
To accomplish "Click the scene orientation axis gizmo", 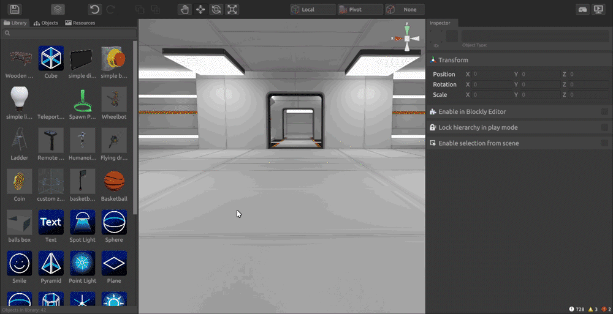I will 406,38.
